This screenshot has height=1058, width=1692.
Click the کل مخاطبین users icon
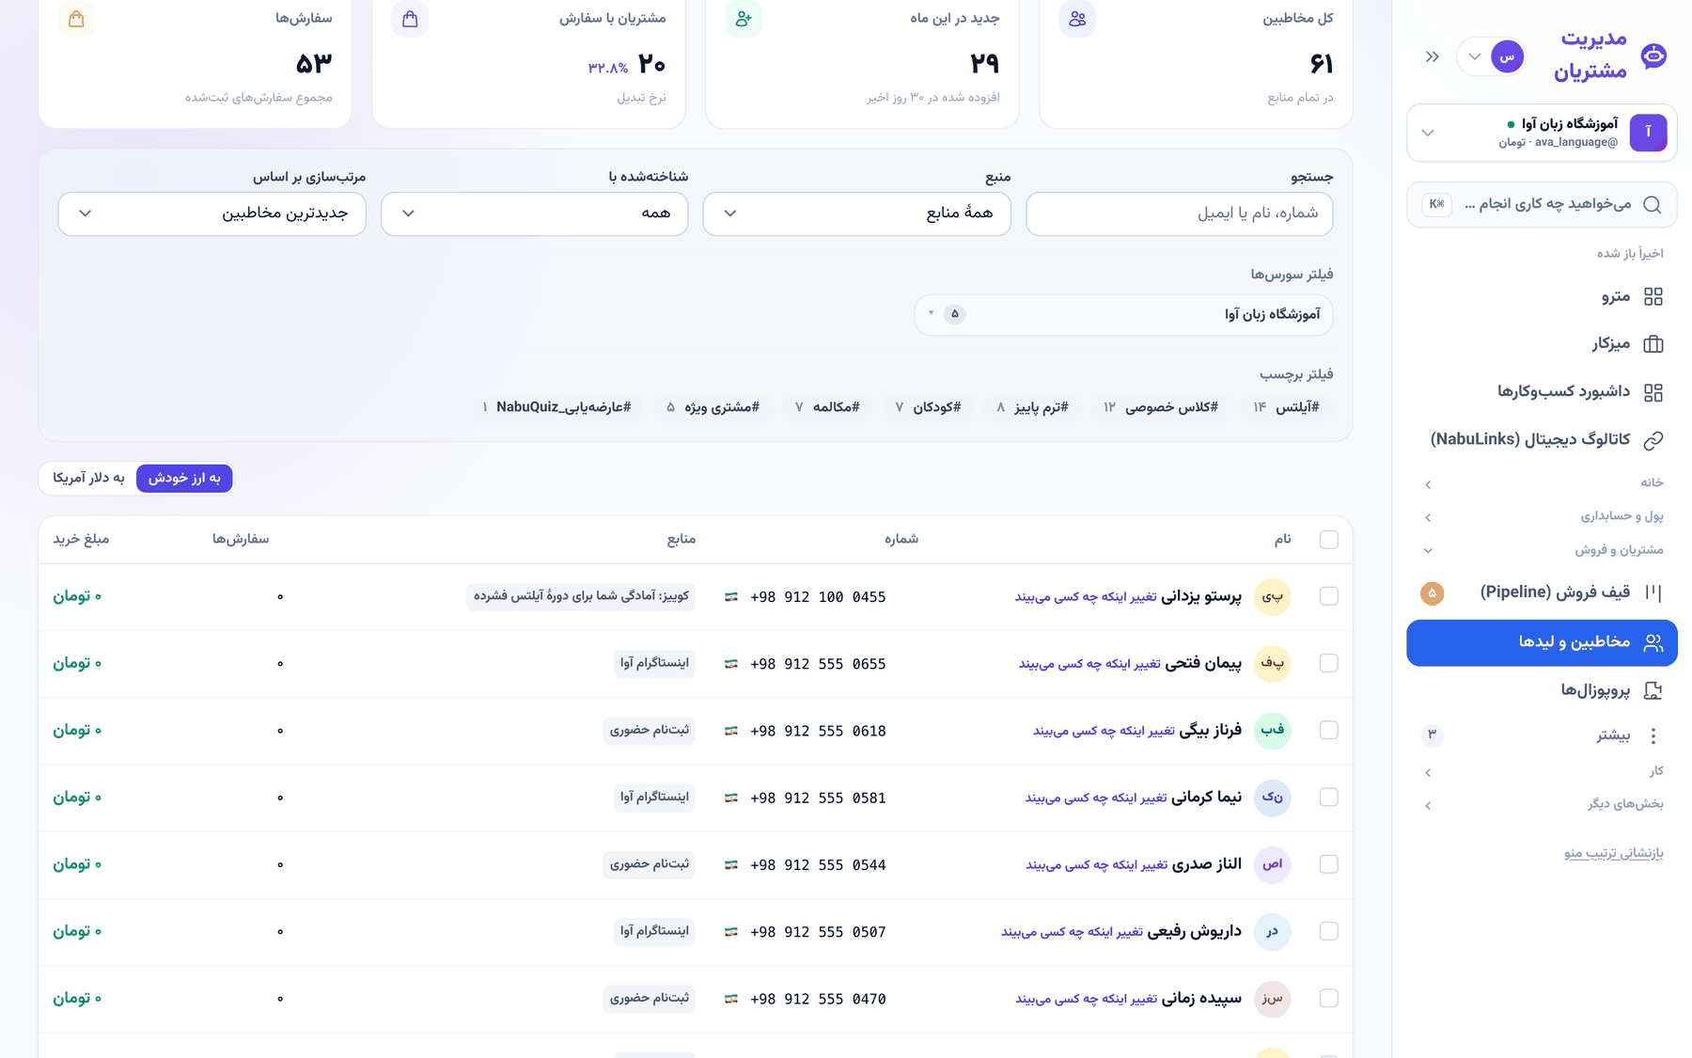(x=1077, y=19)
